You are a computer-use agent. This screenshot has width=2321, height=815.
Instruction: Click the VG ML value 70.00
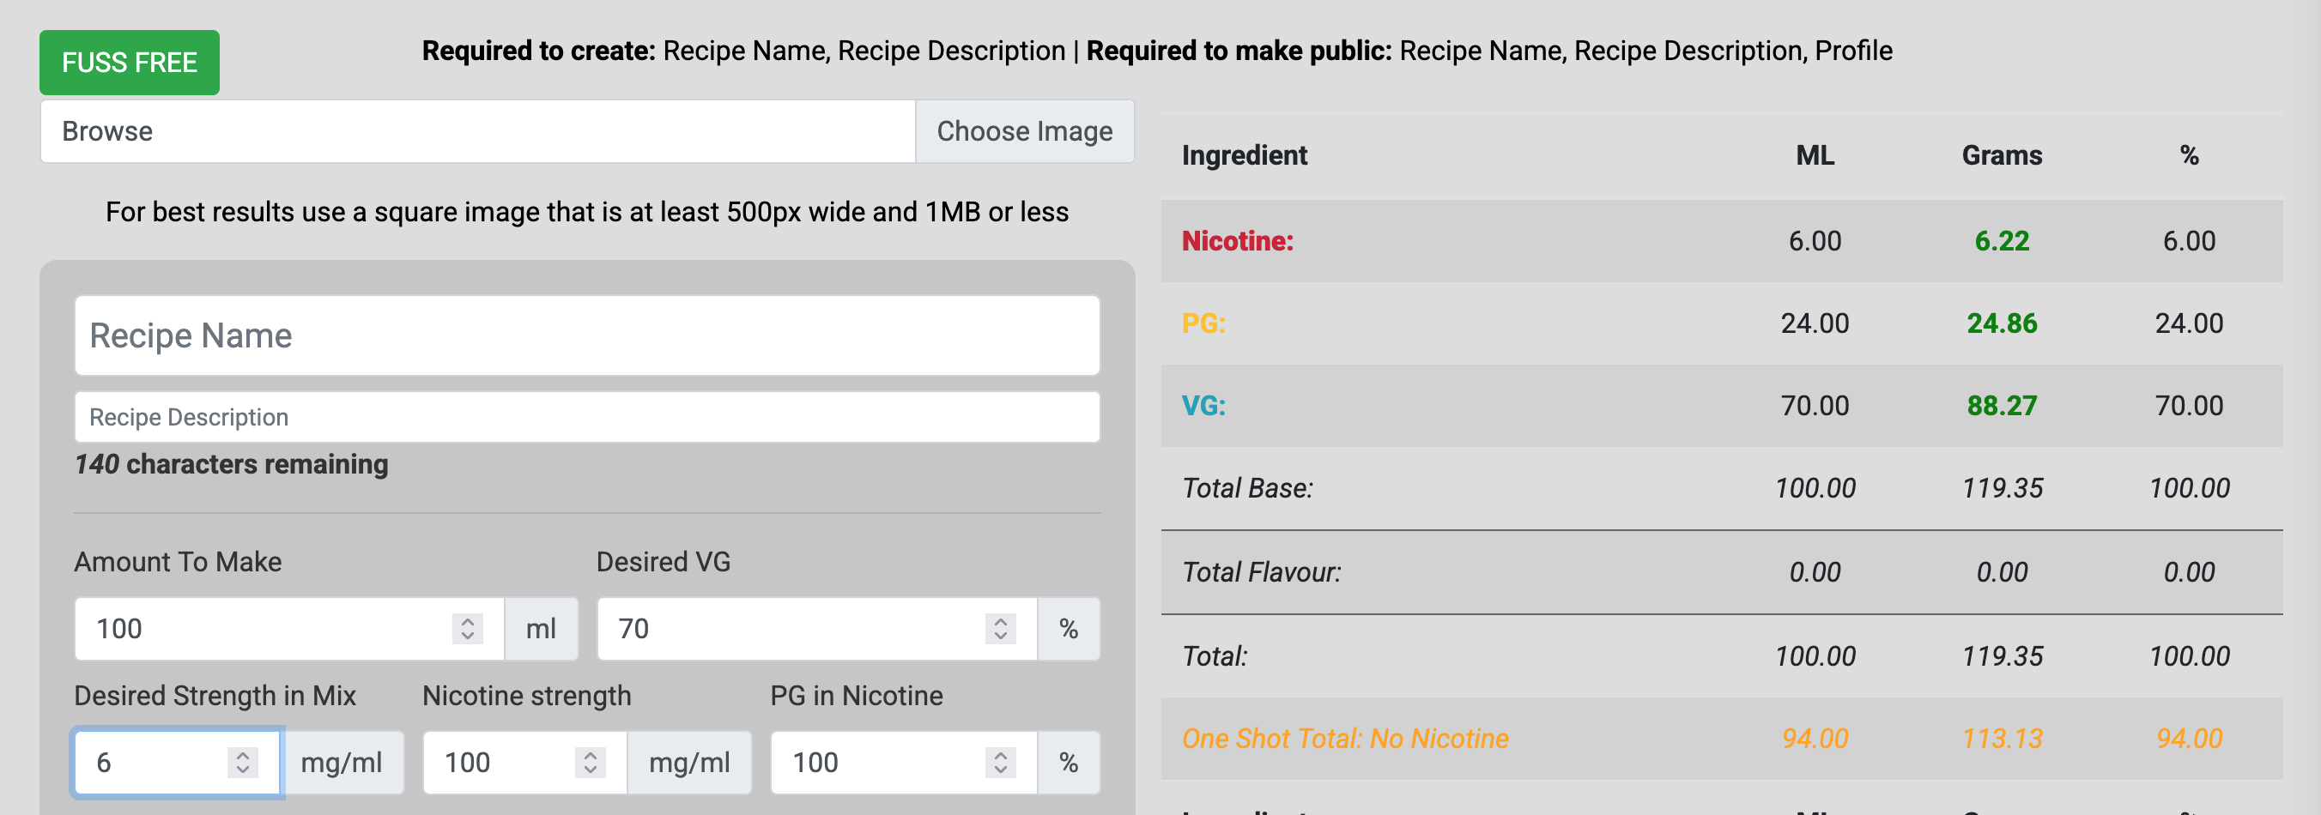pos(1815,406)
